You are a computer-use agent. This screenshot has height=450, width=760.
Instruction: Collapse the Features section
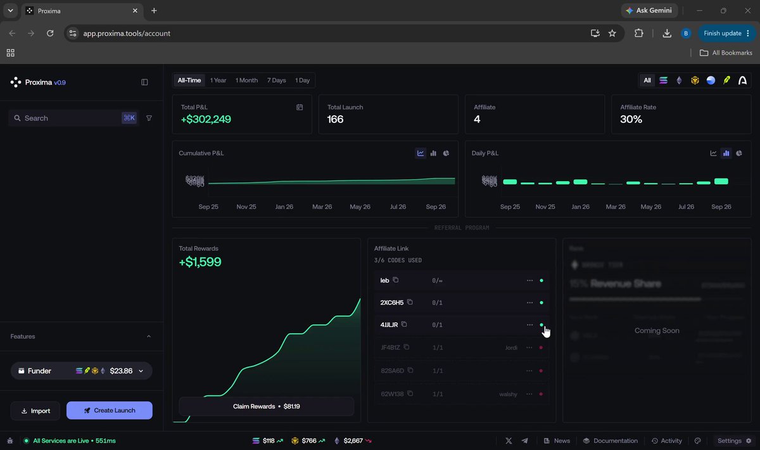149,337
